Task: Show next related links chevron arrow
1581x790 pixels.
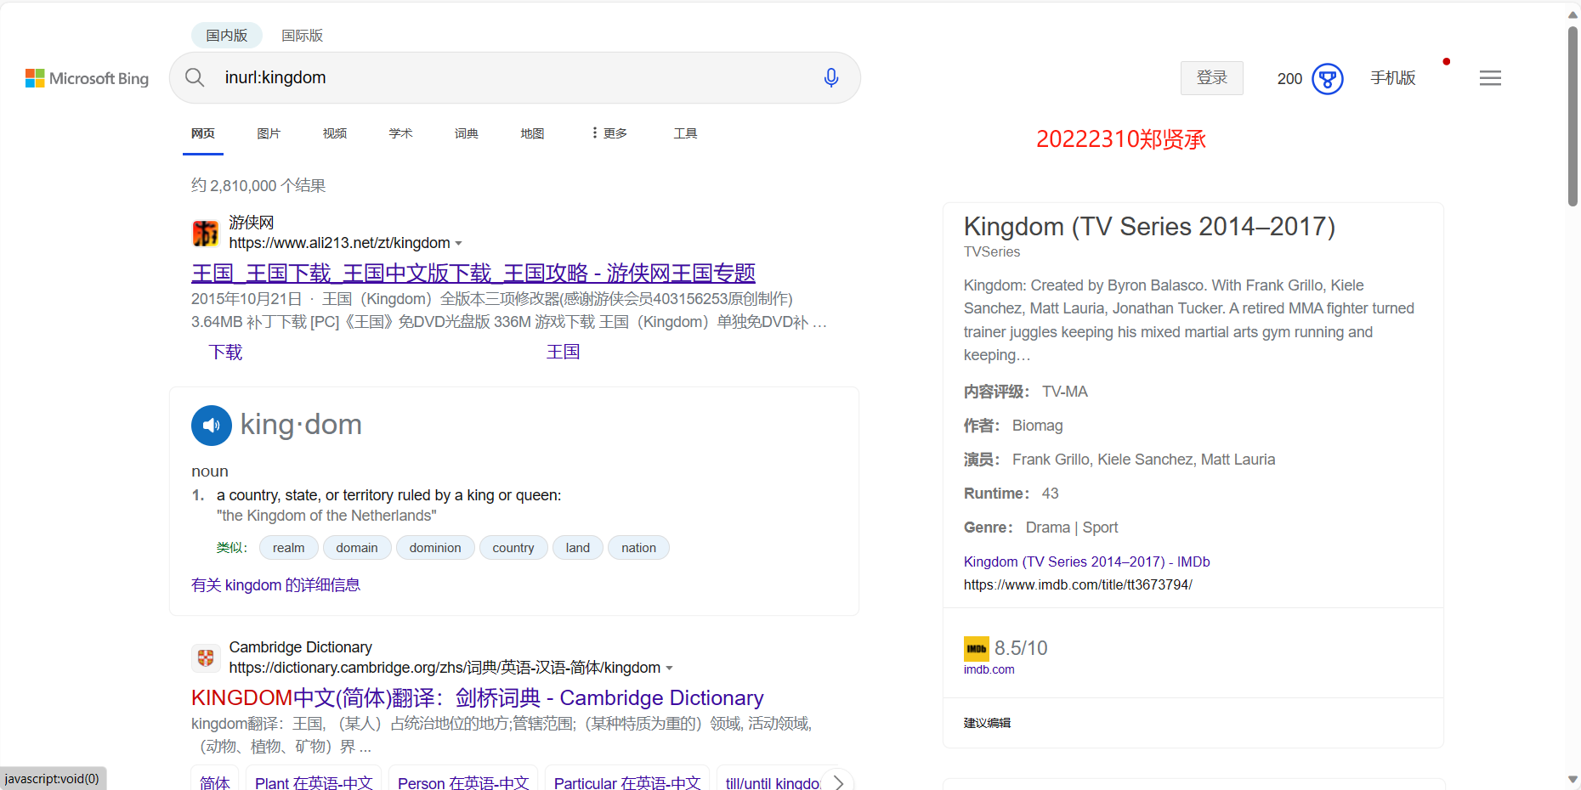Action: [839, 782]
